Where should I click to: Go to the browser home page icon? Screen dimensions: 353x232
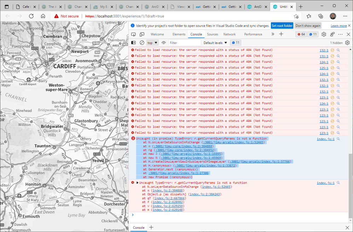point(43,16)
